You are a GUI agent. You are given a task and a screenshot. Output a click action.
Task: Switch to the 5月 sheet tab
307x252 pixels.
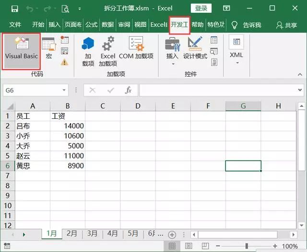[133, 234]
